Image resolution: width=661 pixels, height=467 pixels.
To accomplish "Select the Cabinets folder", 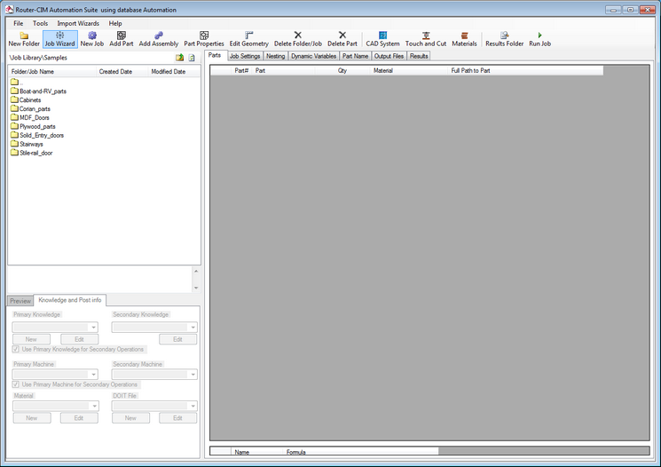I will pos(26,100).
